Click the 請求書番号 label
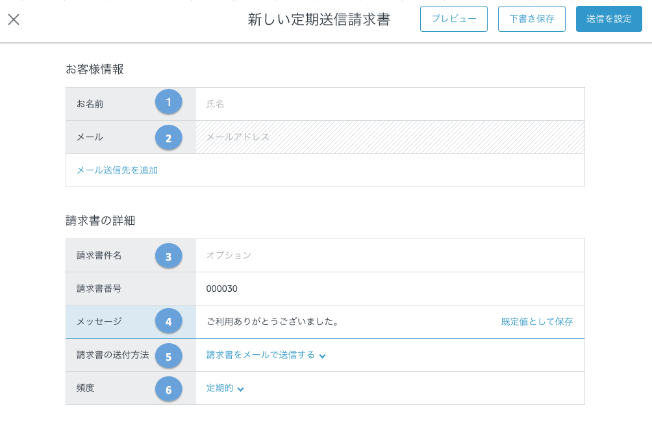The height and width of the screenshot is (427, 652). pos(99,289)
